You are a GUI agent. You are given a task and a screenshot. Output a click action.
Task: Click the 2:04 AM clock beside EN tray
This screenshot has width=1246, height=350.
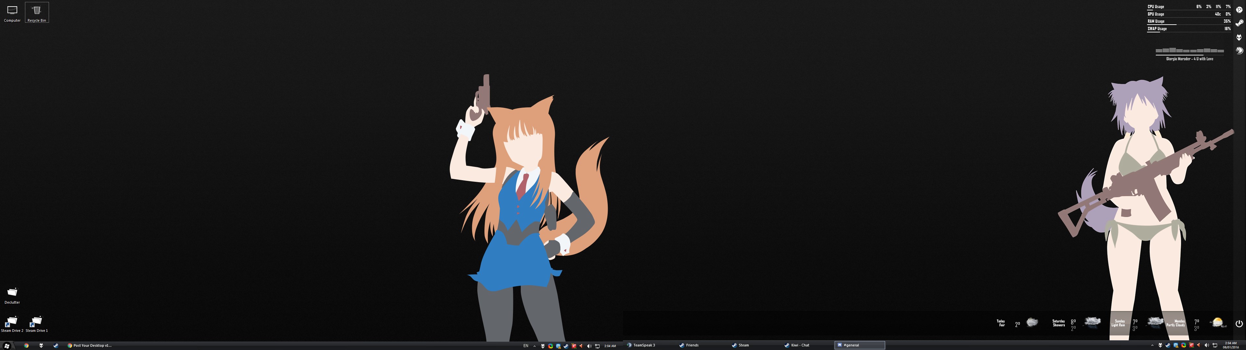point(610,346)
